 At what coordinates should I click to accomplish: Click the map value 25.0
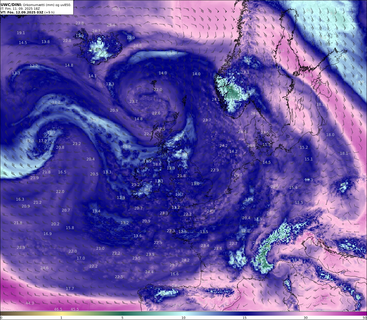[x=238, y=175]
